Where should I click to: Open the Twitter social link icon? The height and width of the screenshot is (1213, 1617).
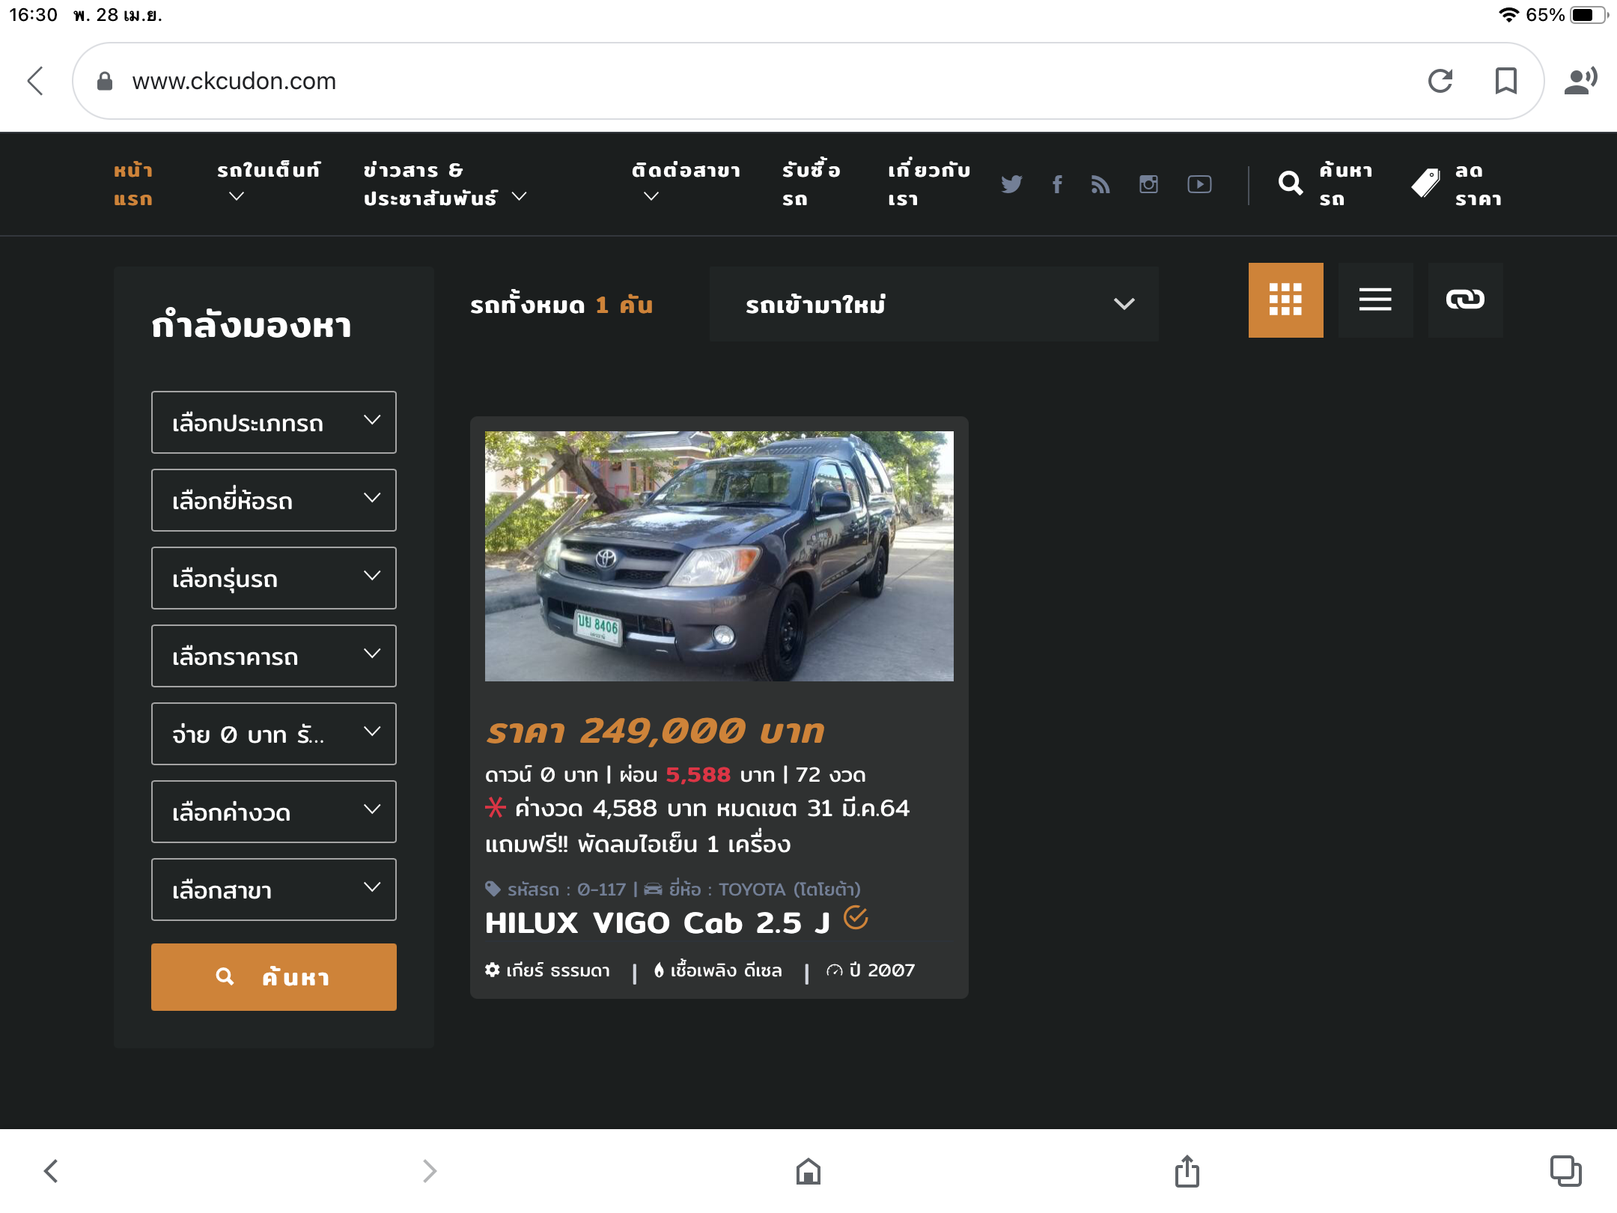pos(1011,184)
